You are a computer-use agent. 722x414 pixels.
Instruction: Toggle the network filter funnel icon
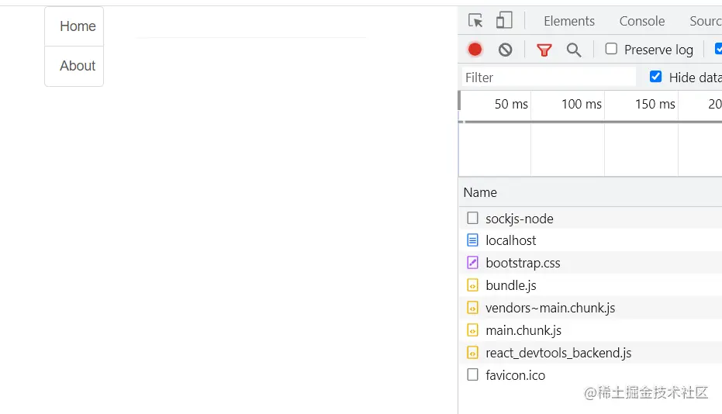point(544,50)
